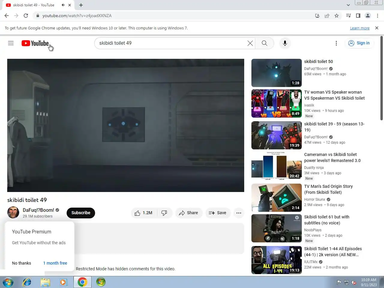384x288 pixels.
Task: Like the video with thumbs up
Action: pos(144,213)
